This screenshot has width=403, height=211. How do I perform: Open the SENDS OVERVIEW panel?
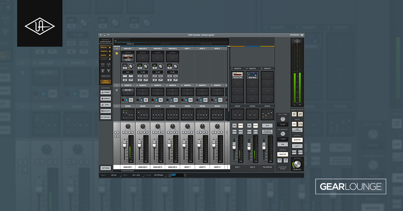[x=105, y=82]
